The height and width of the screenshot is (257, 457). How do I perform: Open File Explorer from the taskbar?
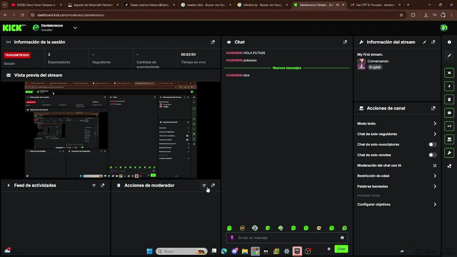pos(245,251)
